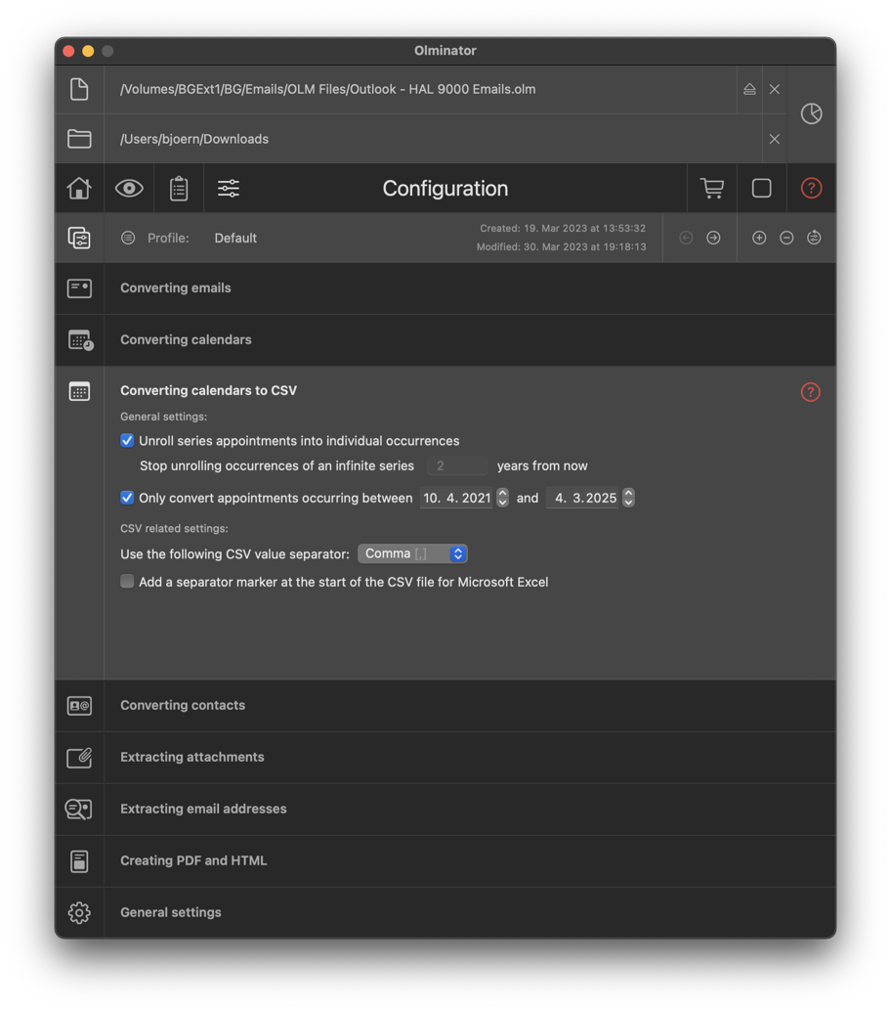Eject the loaded OLM file
Viewport: 891px width, 1011px height.
pyautogui.click(x=749, y=89)
